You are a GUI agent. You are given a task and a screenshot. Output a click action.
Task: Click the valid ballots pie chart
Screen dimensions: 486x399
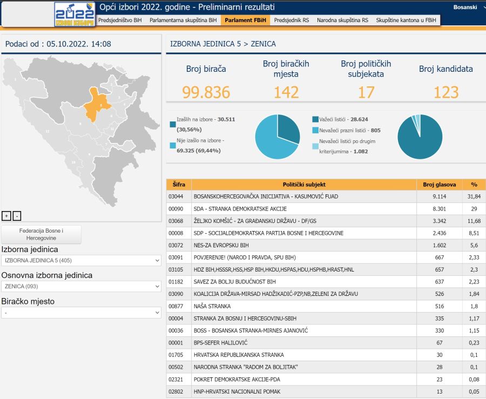pyautogui.click(x=420, y=137)
